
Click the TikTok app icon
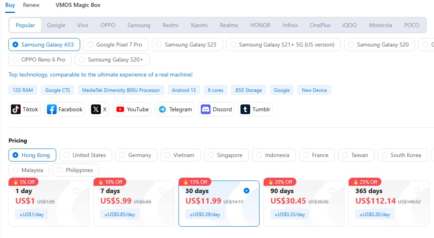pyautogui.click(x=16, y=109)
